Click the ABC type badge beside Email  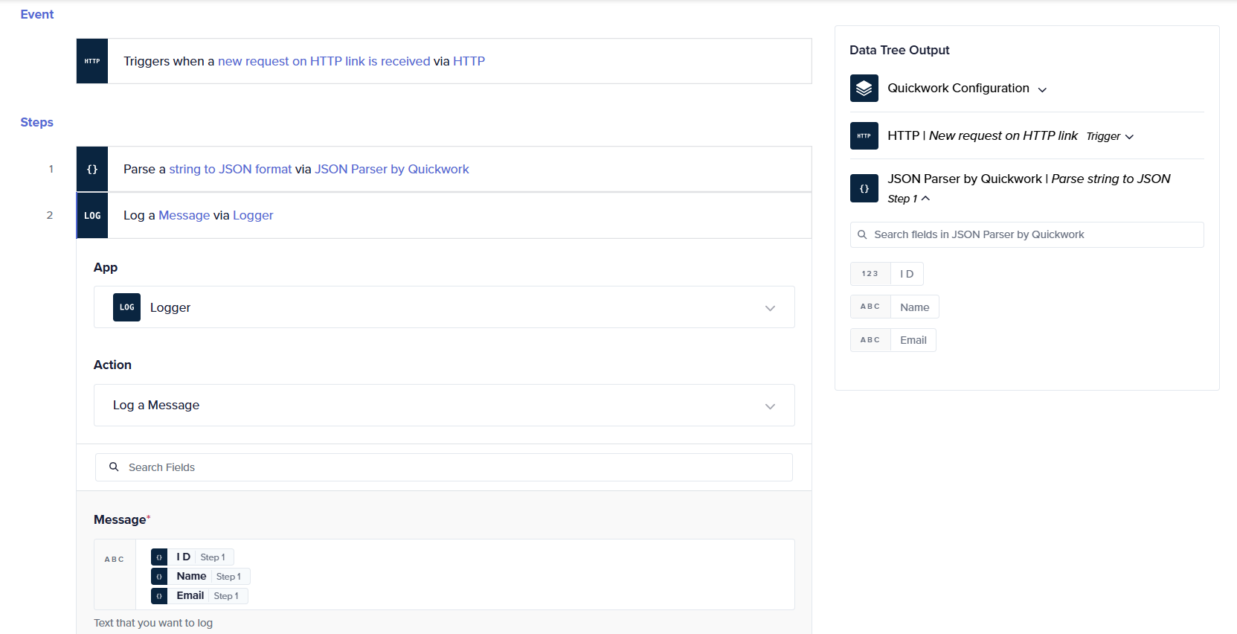pos(870,340)
